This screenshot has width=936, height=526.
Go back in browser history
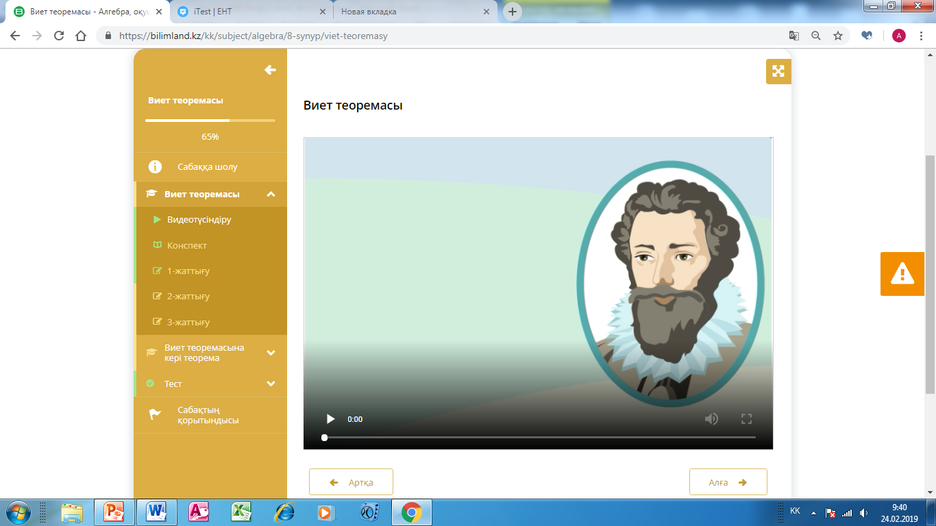(15, 36)
